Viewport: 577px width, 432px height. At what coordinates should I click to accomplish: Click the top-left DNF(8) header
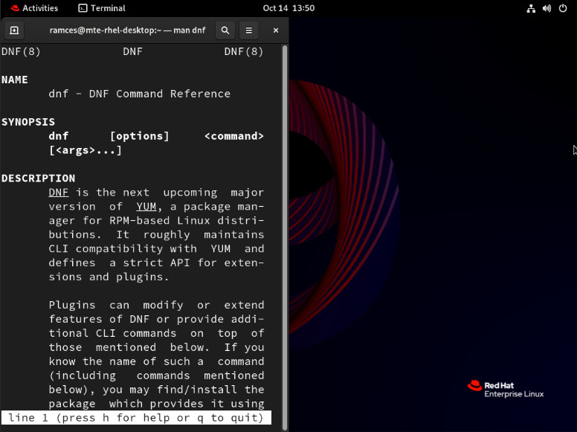pyautogui.click(x=21, y=51)
